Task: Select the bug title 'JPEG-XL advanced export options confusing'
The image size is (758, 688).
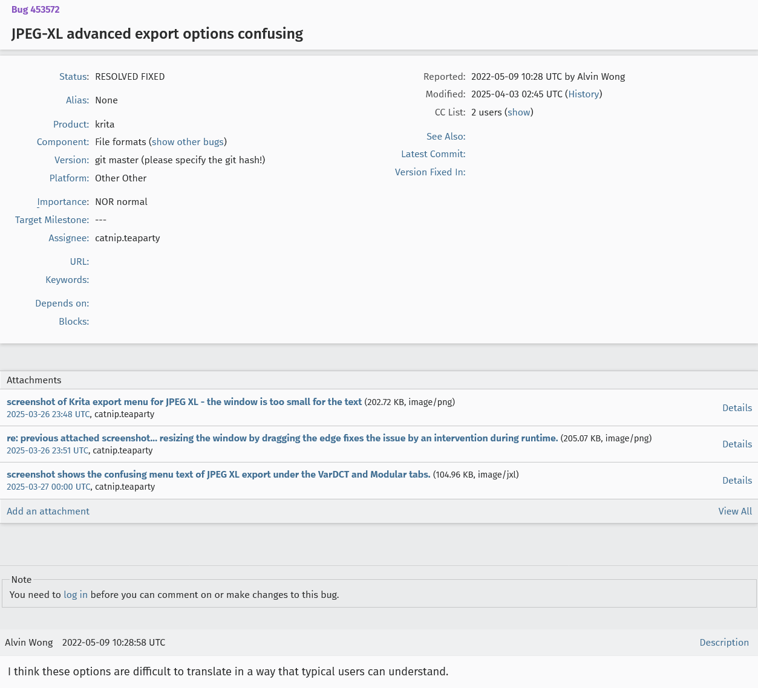Action: [x=157, y=34]
